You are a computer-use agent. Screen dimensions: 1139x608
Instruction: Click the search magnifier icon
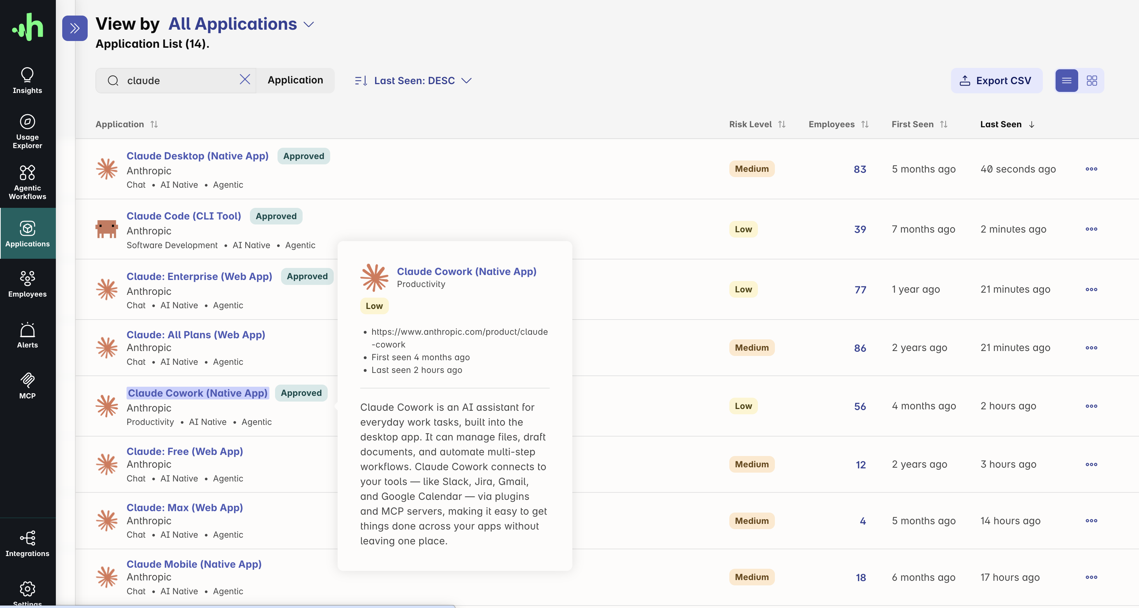(x=113, y=81)
